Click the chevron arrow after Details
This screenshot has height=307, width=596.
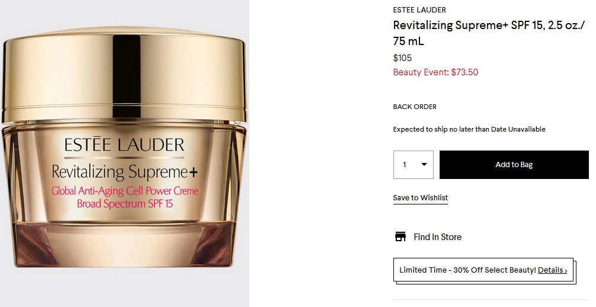(x=566, y=271)
